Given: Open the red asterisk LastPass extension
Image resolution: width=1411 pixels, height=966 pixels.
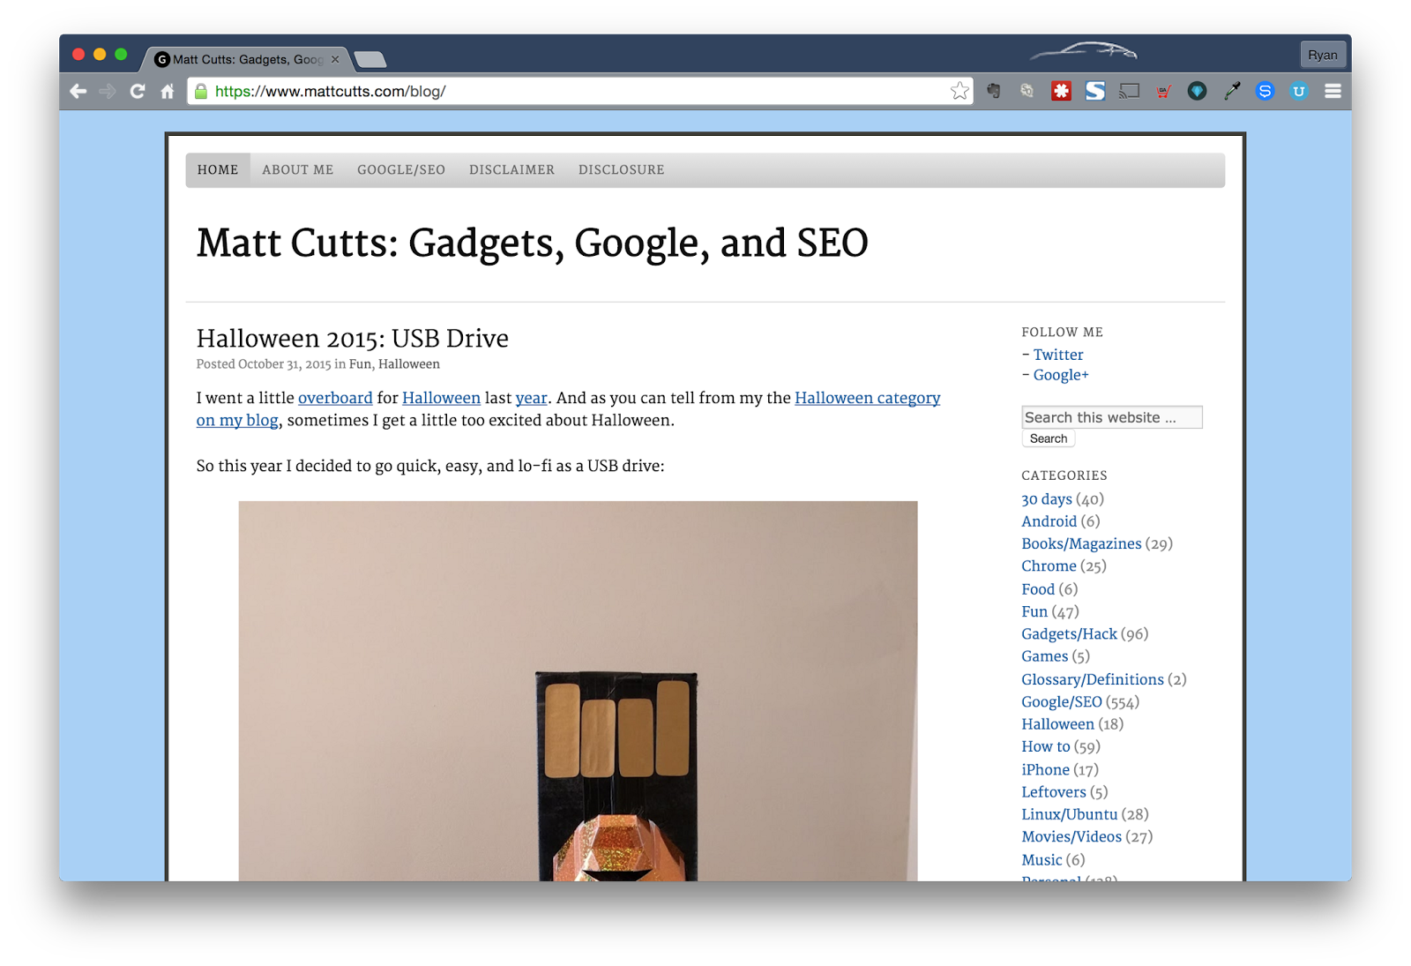Looking at the screenshot, I should coord(1061,91).
